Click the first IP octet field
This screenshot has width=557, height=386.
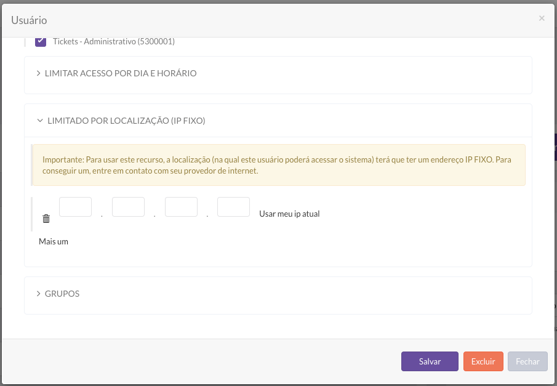(75, 207)
